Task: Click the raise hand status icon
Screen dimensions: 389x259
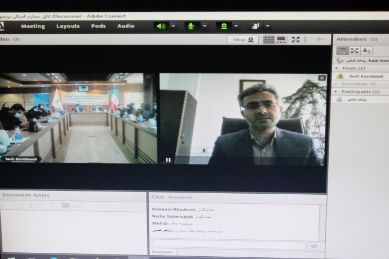Action: (255, 26)
